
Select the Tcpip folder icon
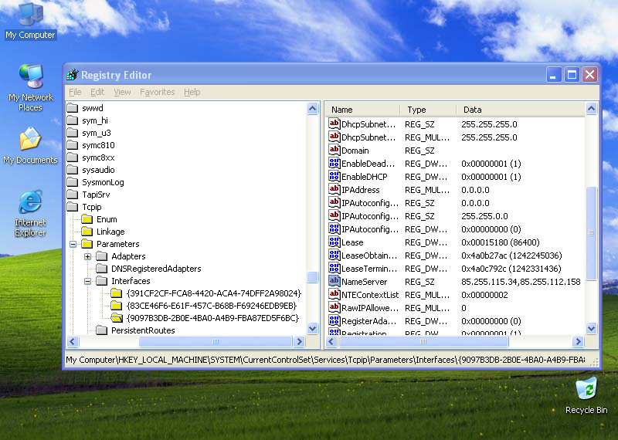(x=73, y=207)
